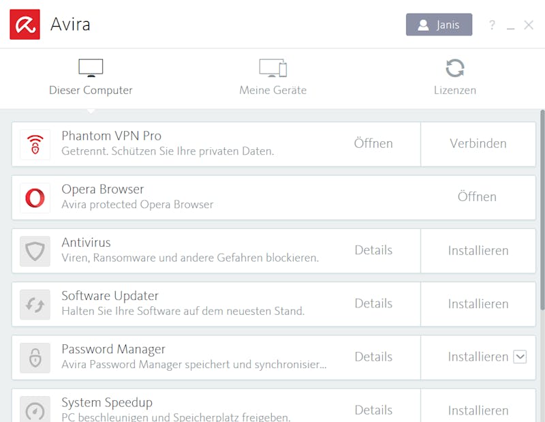Switch to the Meine Geräte tab
This screenshot has width=545, height=422.
point(273,77)
